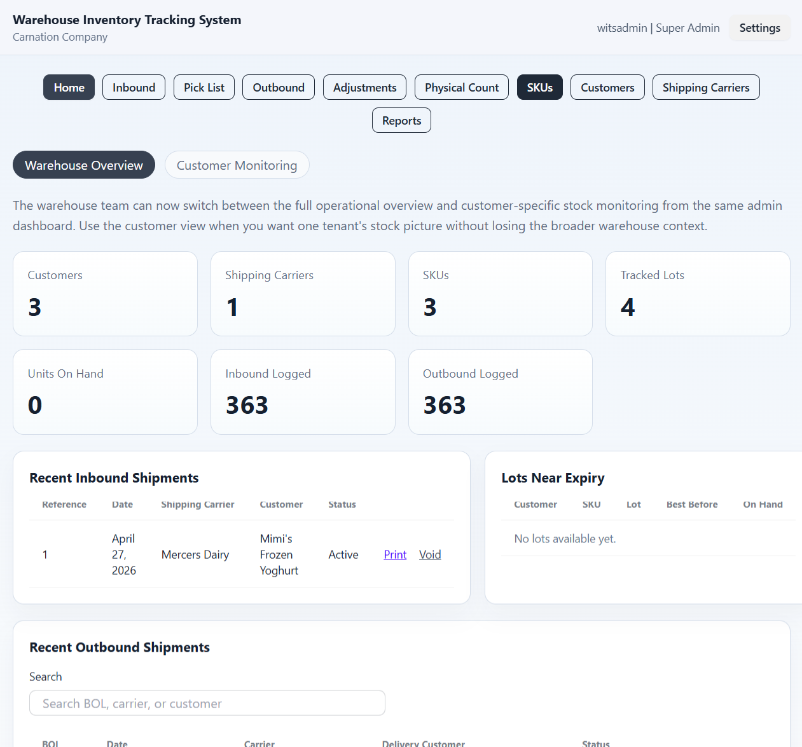
Task: Click the inbound table 'Date' header
Action: coord(122,504)
